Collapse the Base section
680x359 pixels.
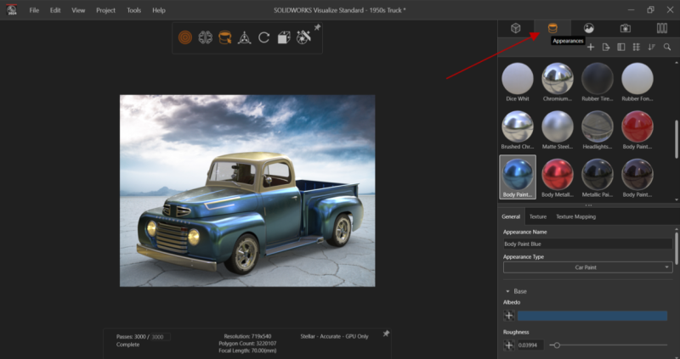click(507, 291)
